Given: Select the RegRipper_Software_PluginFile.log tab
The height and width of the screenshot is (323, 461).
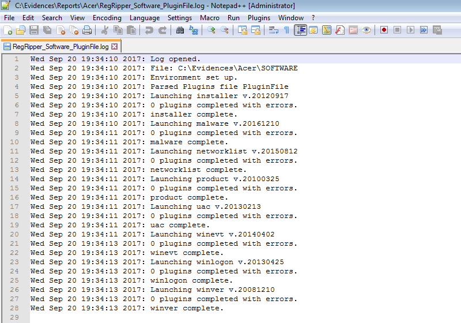Looking at the screenshot, I should (55, 46).
